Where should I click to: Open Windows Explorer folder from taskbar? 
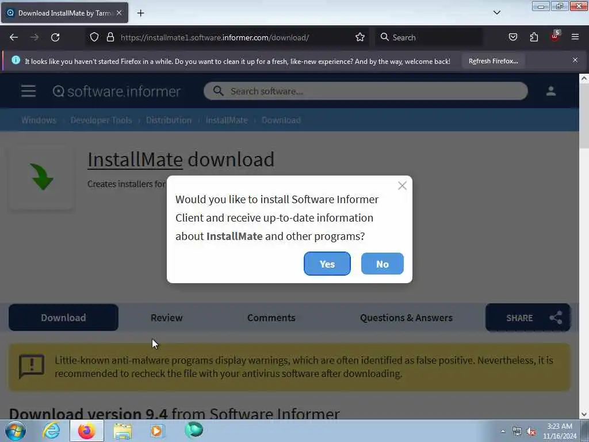(x=123, y=430)
